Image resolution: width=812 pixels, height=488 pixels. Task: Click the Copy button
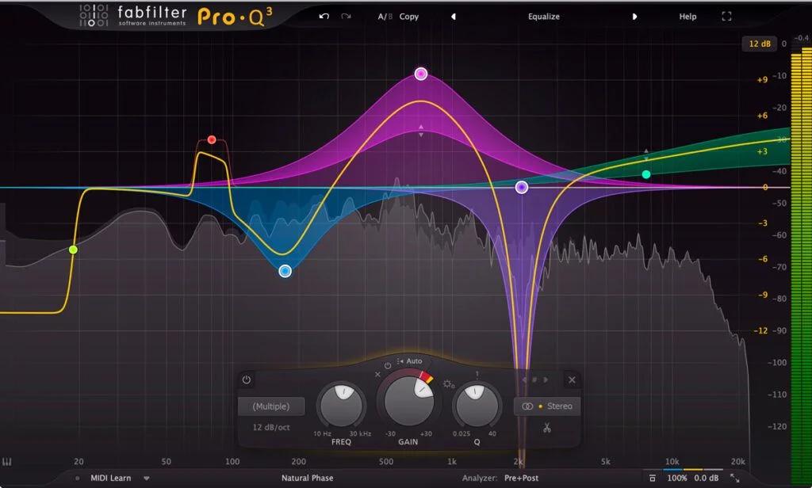pos(409,17)
